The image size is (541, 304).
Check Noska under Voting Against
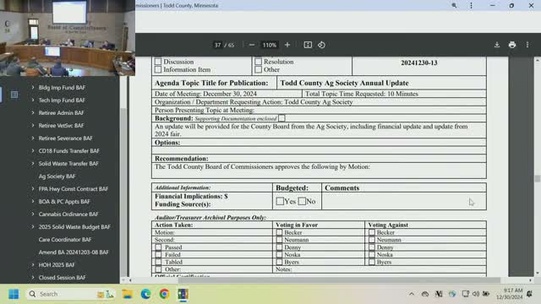coord(372,255)
